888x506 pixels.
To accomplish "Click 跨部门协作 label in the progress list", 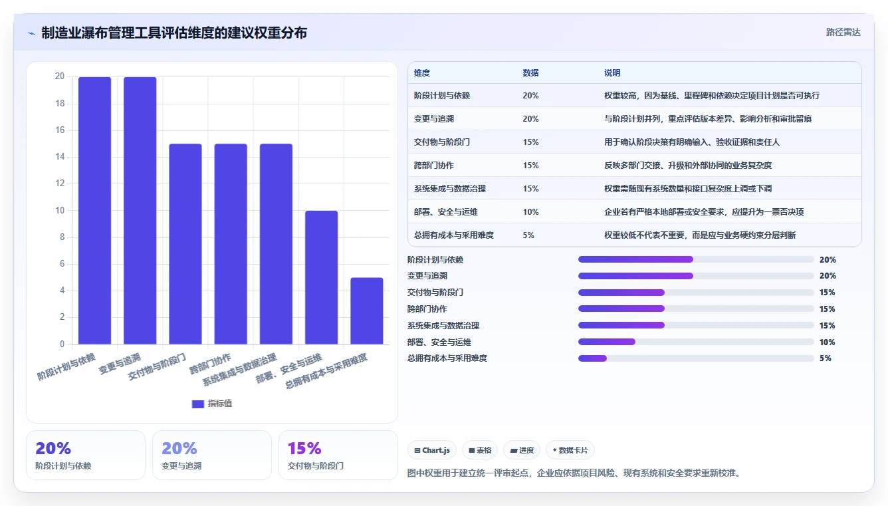I will [427, 309].
